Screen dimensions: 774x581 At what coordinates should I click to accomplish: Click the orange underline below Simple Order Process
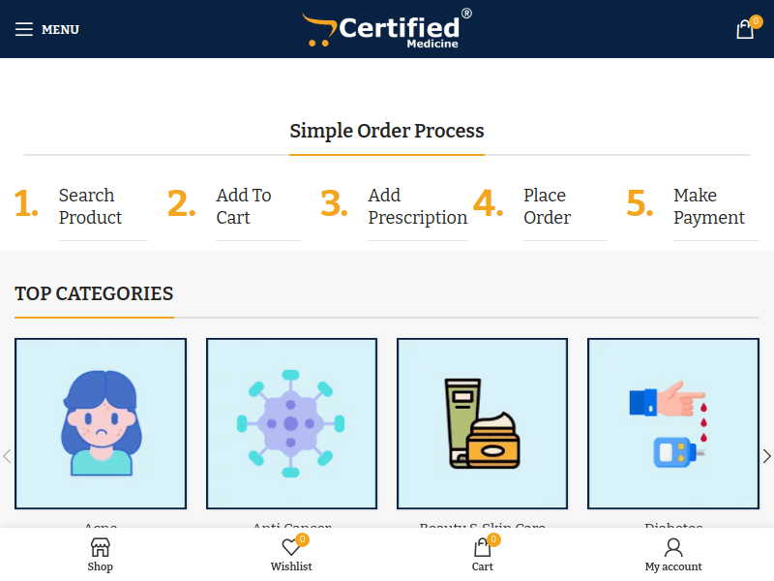point(387,153)
